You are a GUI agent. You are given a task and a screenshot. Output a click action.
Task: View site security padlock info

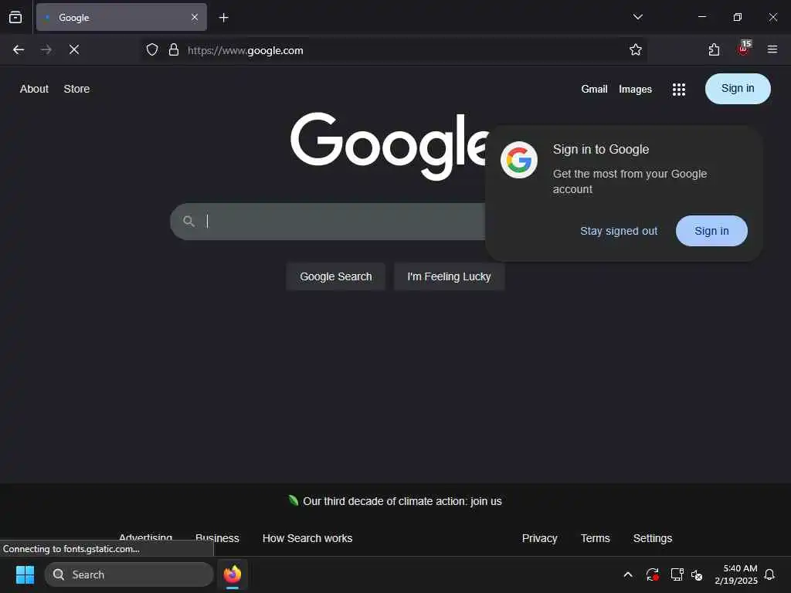coord(174,50)
